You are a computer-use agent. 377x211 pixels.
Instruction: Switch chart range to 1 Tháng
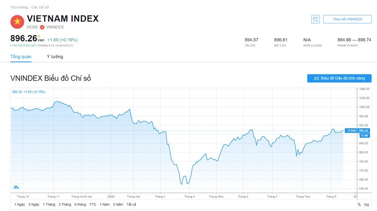(49, 204)
